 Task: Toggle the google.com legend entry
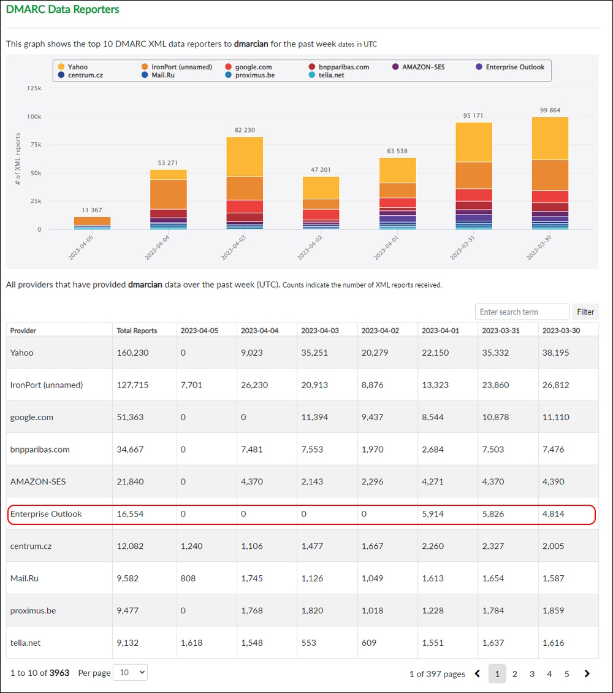pos(249,67)
